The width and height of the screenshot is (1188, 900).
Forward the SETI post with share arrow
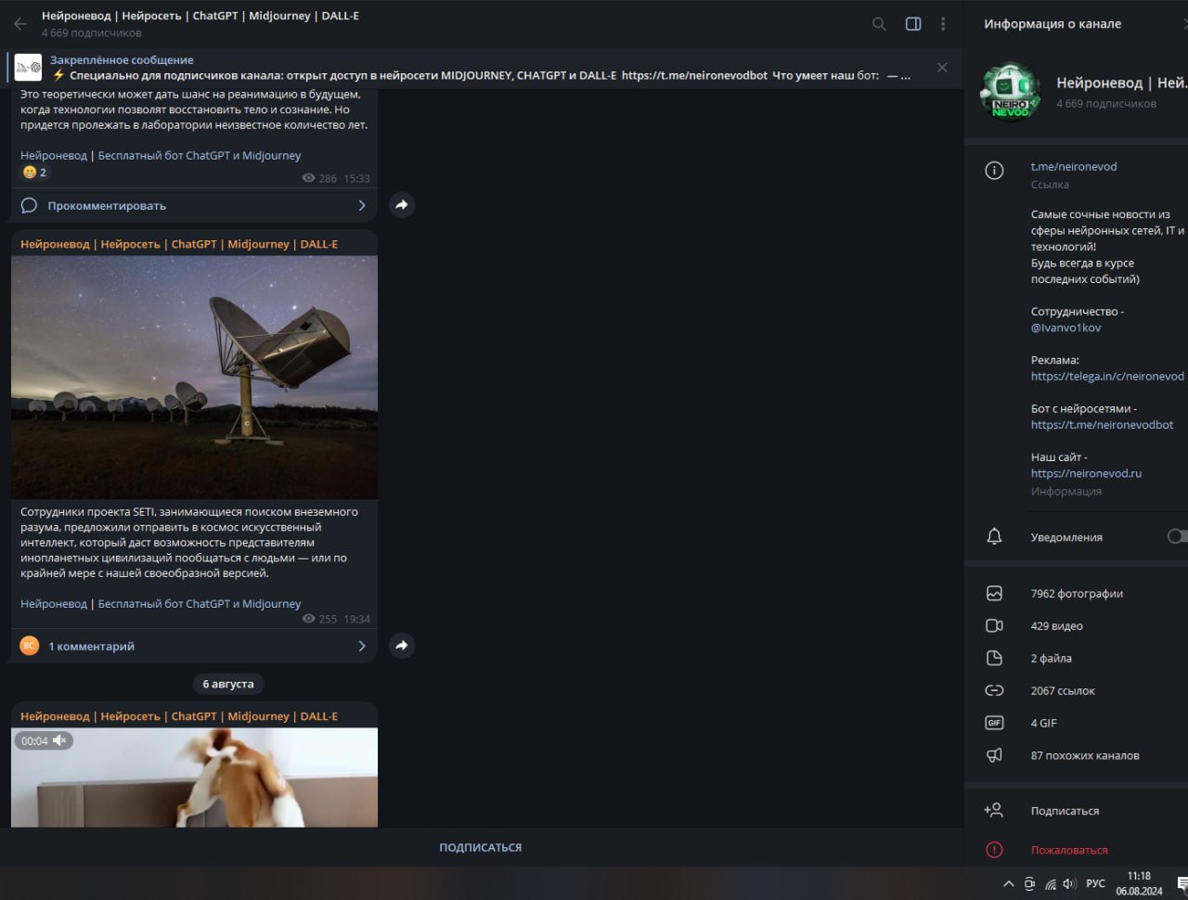402,646
